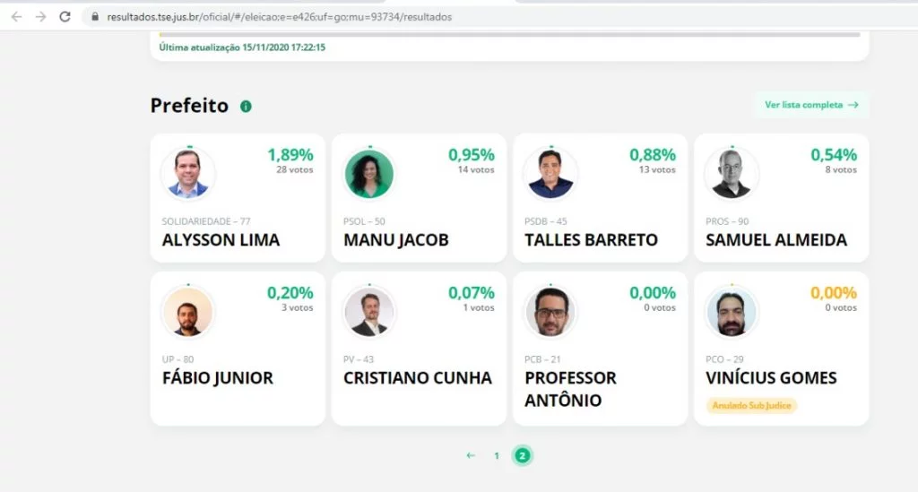Viewport: 918px width, 492px height.
Task: Click the 28 votos count
Action: 294,169
